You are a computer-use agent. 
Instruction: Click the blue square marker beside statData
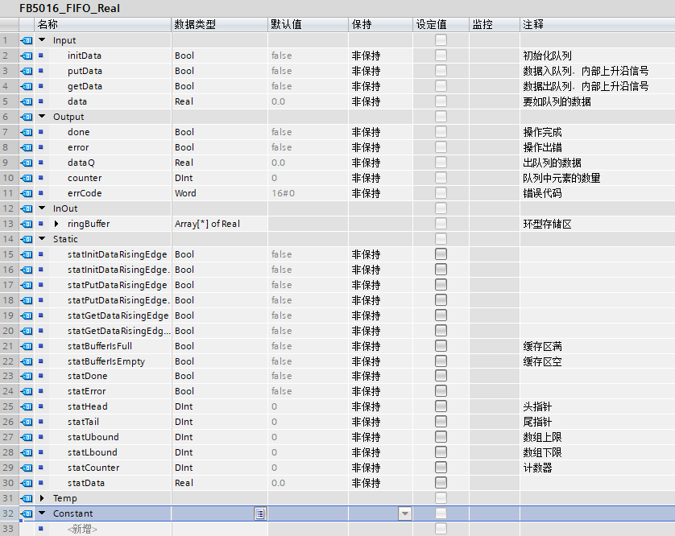[x=41, y=483]
